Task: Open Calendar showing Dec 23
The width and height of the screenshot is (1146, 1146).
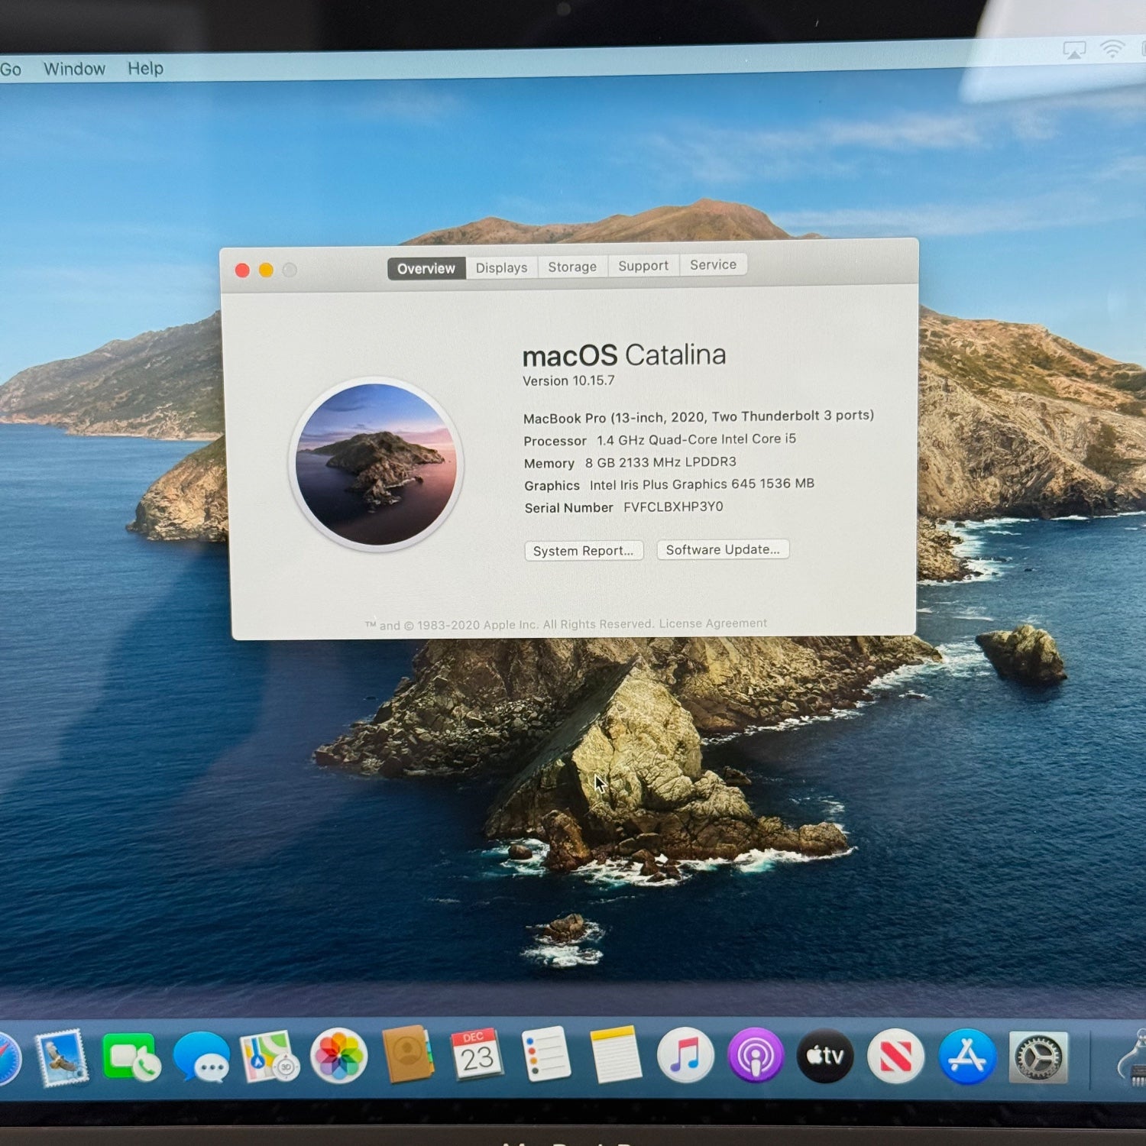Action: [x=477, y=1055]
